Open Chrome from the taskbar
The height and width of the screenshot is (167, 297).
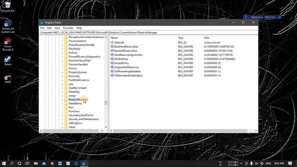(52, 163)
